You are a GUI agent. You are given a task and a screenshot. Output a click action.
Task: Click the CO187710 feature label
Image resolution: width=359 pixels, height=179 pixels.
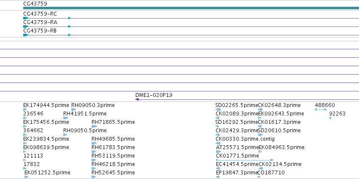271,172
